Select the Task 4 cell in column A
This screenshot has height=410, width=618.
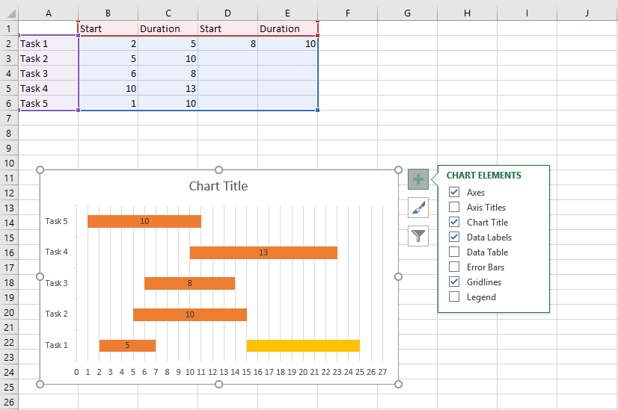pos(48,89)
